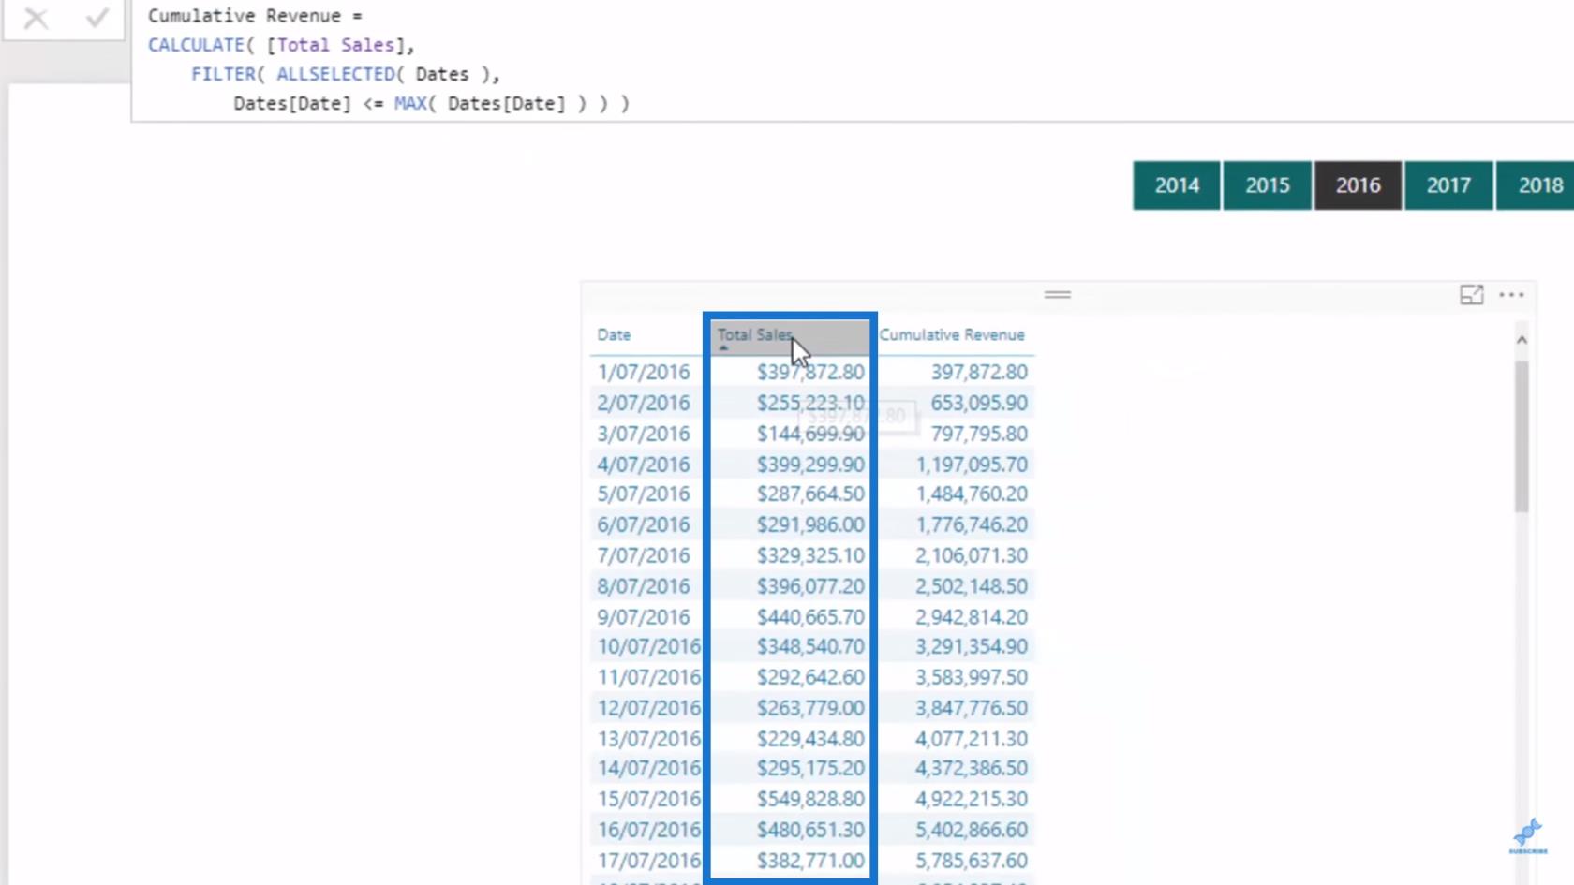The height and width of the screenshot is (885, 1574).
Task: Click the scrollbar up arrow in the table
Action: pos(1522,340)
